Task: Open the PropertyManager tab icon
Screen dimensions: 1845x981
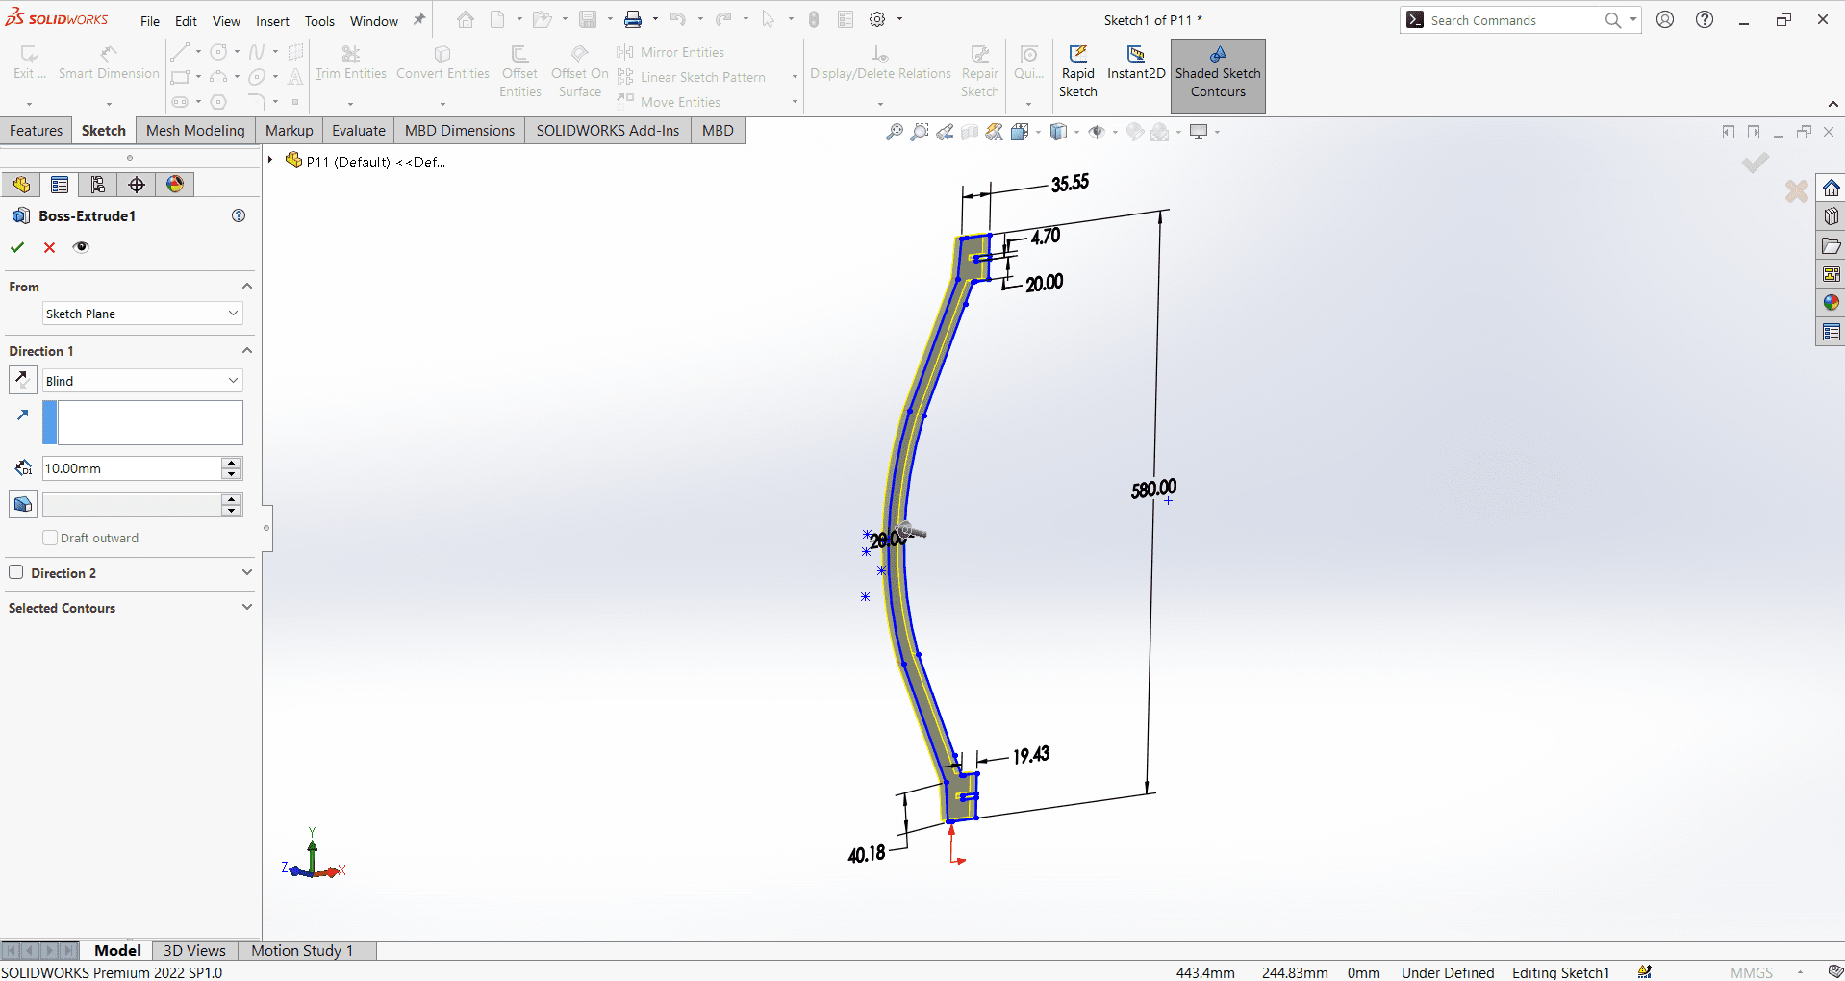Action: [x=60, y=185]
